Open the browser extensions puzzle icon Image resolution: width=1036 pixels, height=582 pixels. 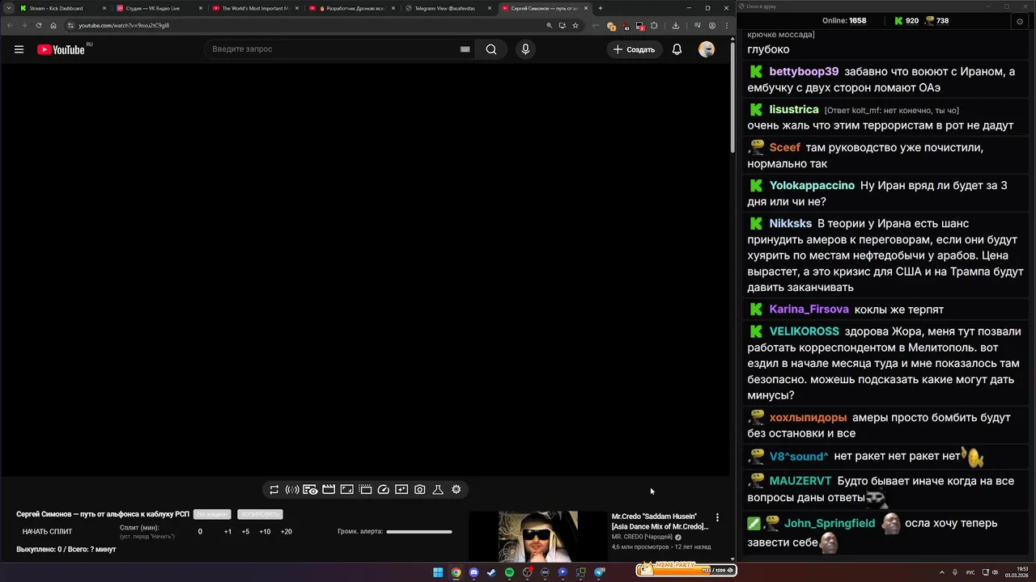pos(654,25)
